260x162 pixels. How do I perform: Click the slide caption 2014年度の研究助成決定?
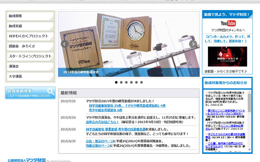pyautogui.click(x=81, y=72)
